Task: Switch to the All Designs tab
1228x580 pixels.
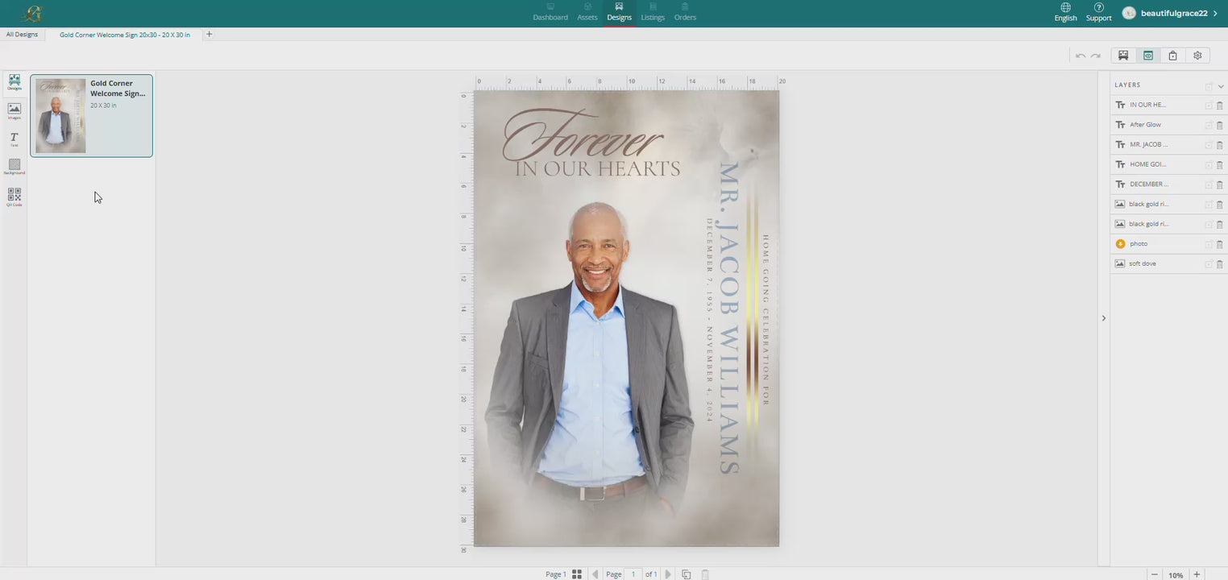Action: click(x=22, y=35)
